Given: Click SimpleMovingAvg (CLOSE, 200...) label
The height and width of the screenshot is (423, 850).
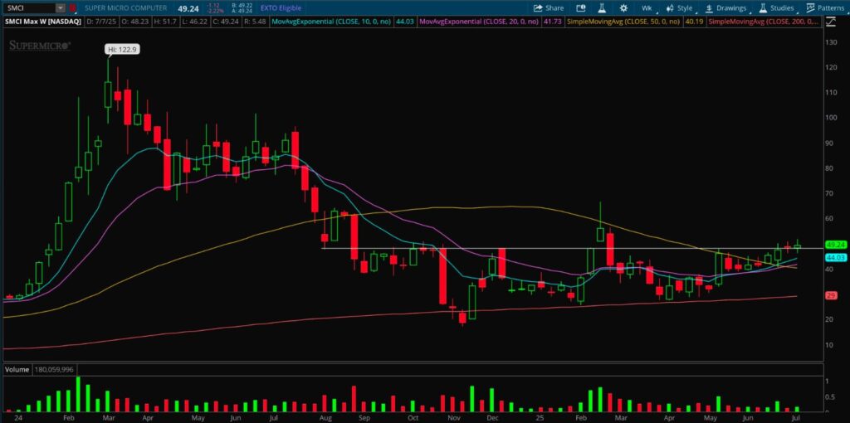Looking at the screenshot, I should (x=765, y=22).
